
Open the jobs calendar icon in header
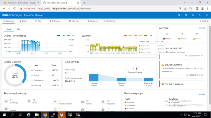(186, 15)
